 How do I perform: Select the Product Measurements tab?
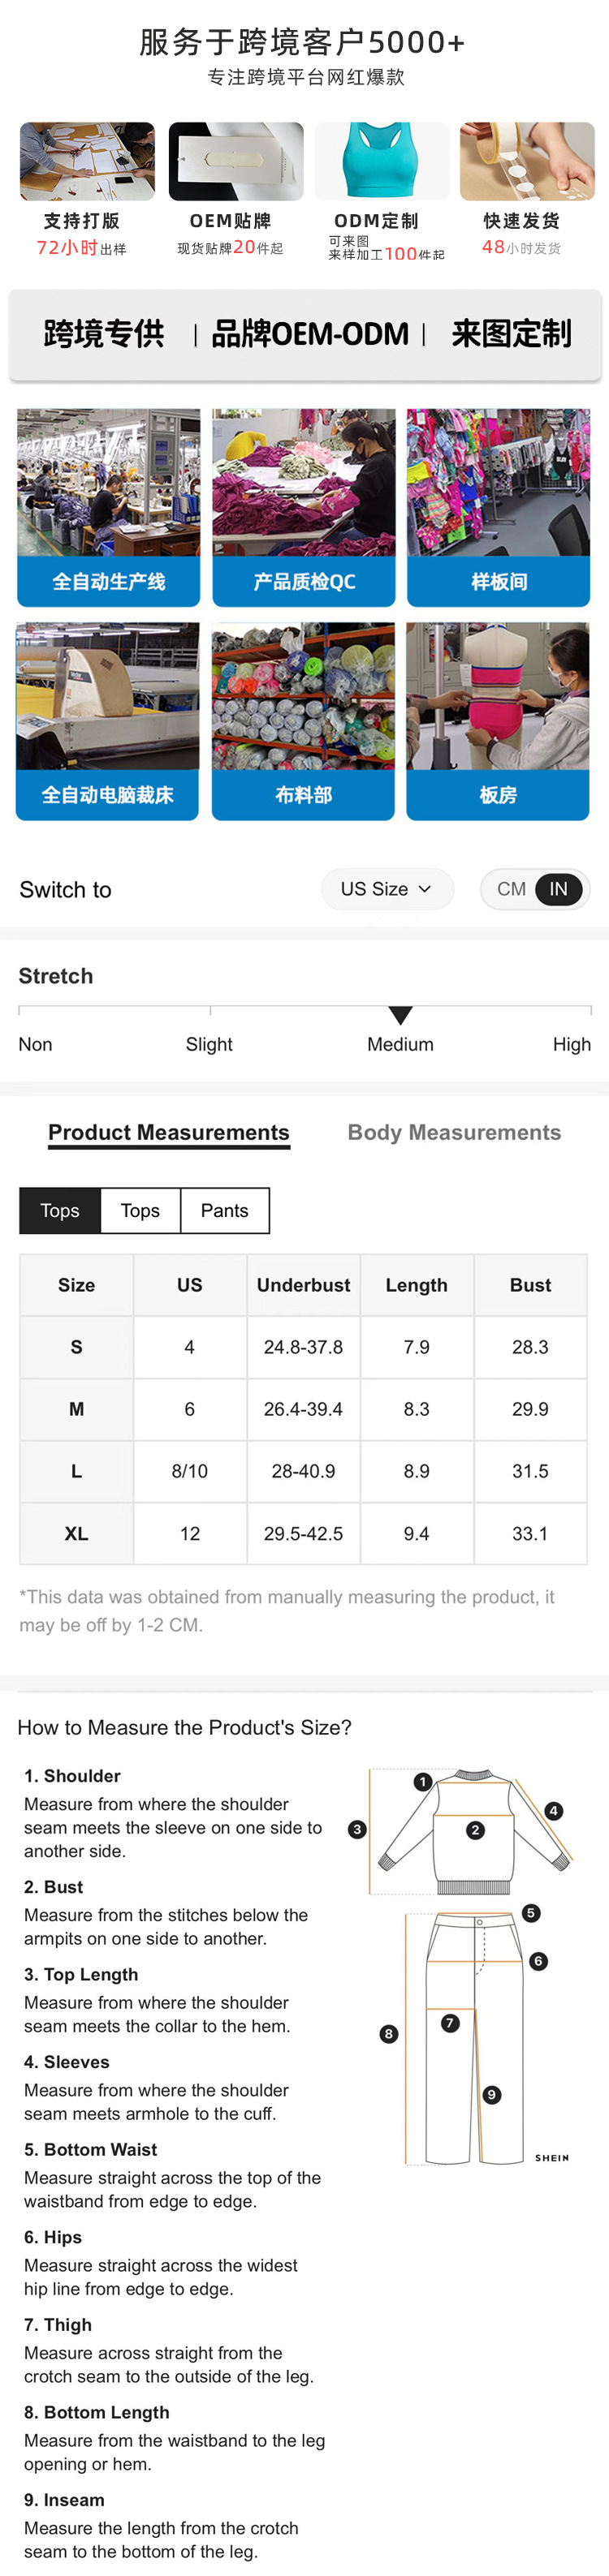[169, 1132]
